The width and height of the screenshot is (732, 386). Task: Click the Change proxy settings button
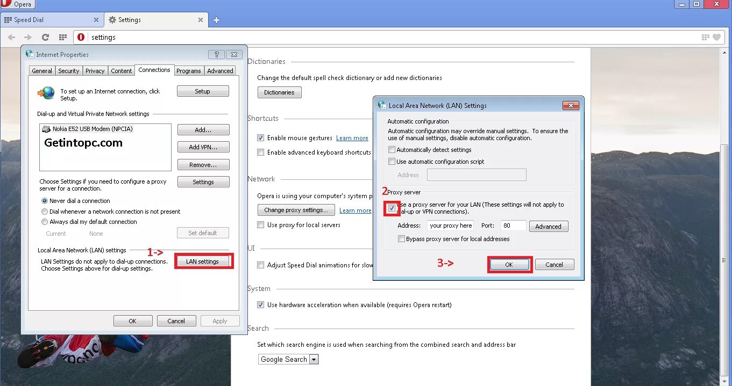coord(296,210)
